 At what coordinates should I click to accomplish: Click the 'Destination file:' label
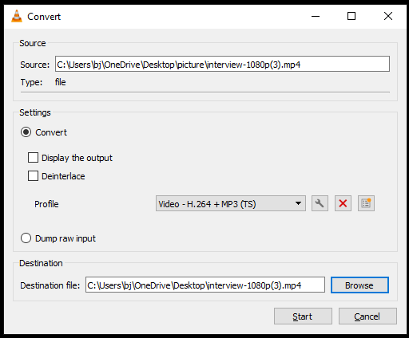tap(50, 285)
